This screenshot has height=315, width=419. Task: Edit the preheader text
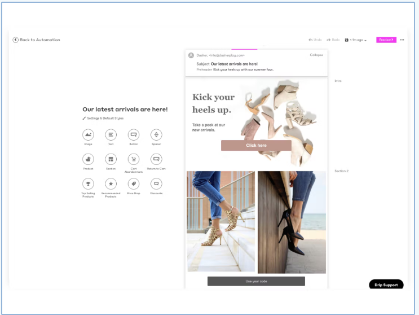pyautogui.click(x=243, y=69)
